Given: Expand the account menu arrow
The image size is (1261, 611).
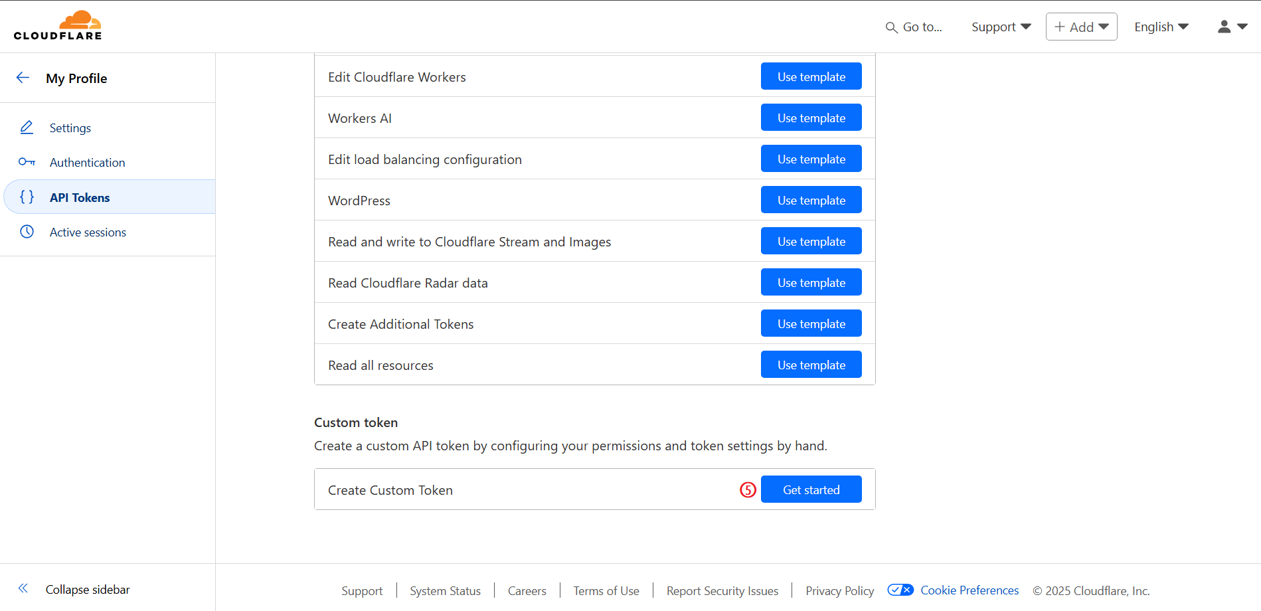Looking at the screenshot, I should click(1242, 27).
